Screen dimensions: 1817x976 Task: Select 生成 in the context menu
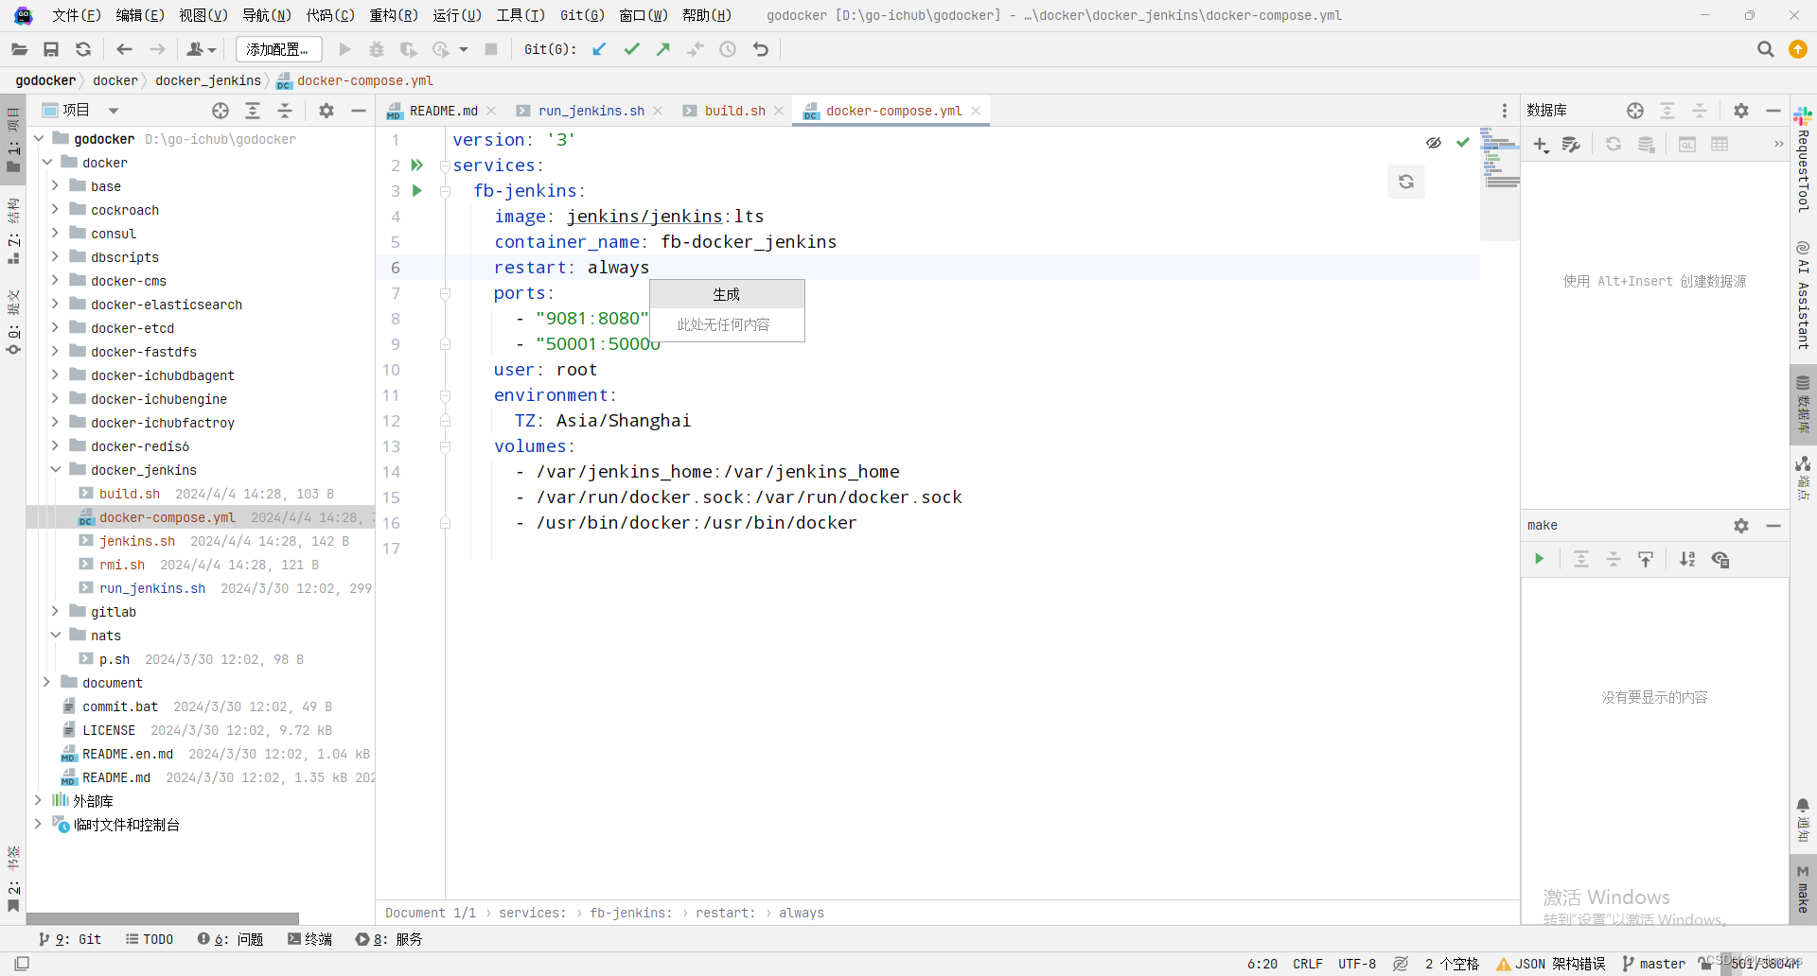click(x=726, y=294)
